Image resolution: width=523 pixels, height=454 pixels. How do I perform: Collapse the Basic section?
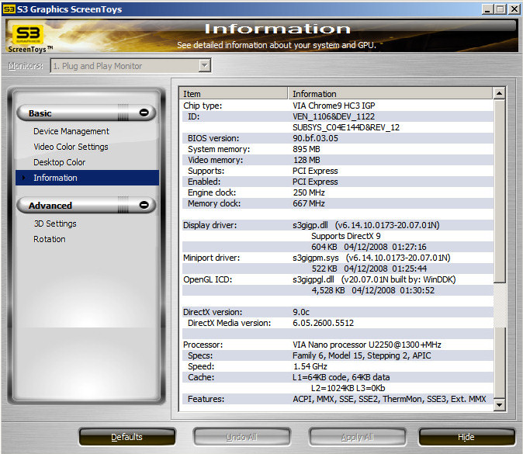[x=144, y=113]
